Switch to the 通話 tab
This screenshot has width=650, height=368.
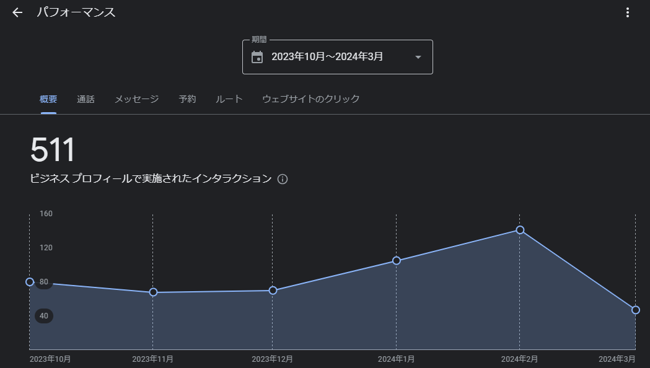point(86,99)
